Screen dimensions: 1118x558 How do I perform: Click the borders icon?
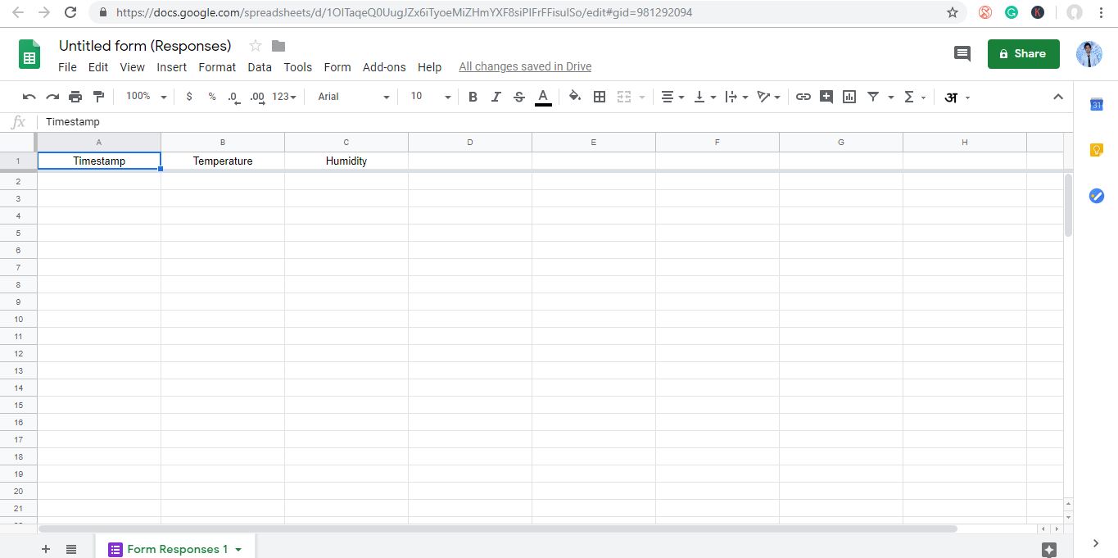(600, 97)
